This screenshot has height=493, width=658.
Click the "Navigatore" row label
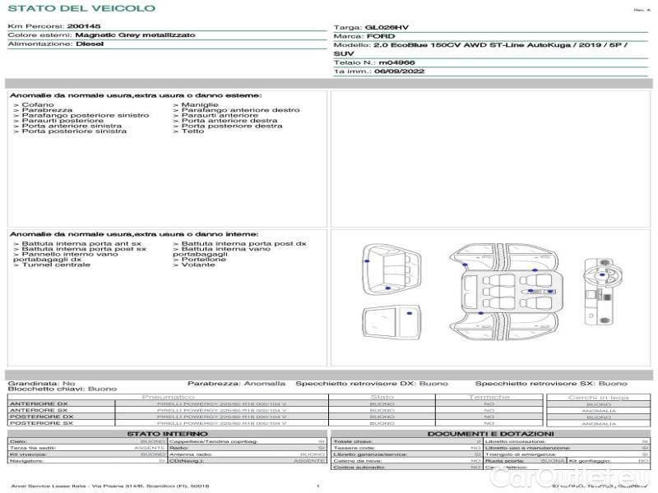[x=26, y=461]
